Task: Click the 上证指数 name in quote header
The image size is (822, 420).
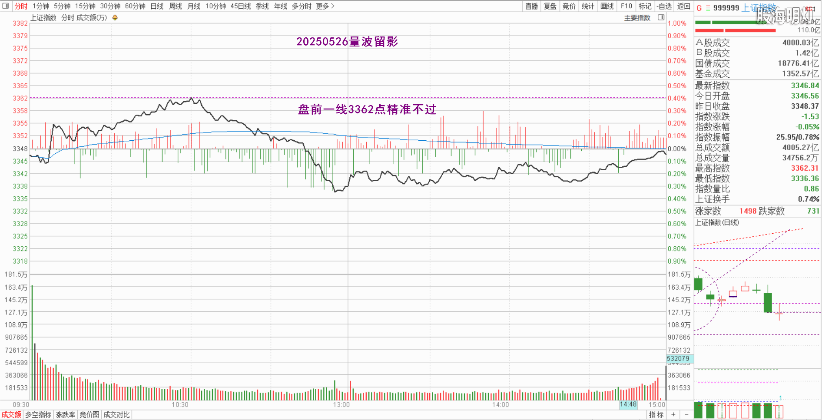Action: click(759, 8)
